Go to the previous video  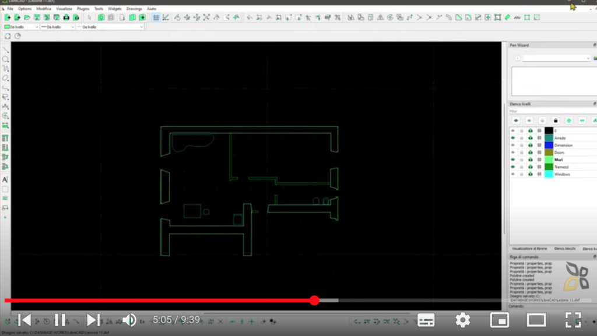pos(24,320)
